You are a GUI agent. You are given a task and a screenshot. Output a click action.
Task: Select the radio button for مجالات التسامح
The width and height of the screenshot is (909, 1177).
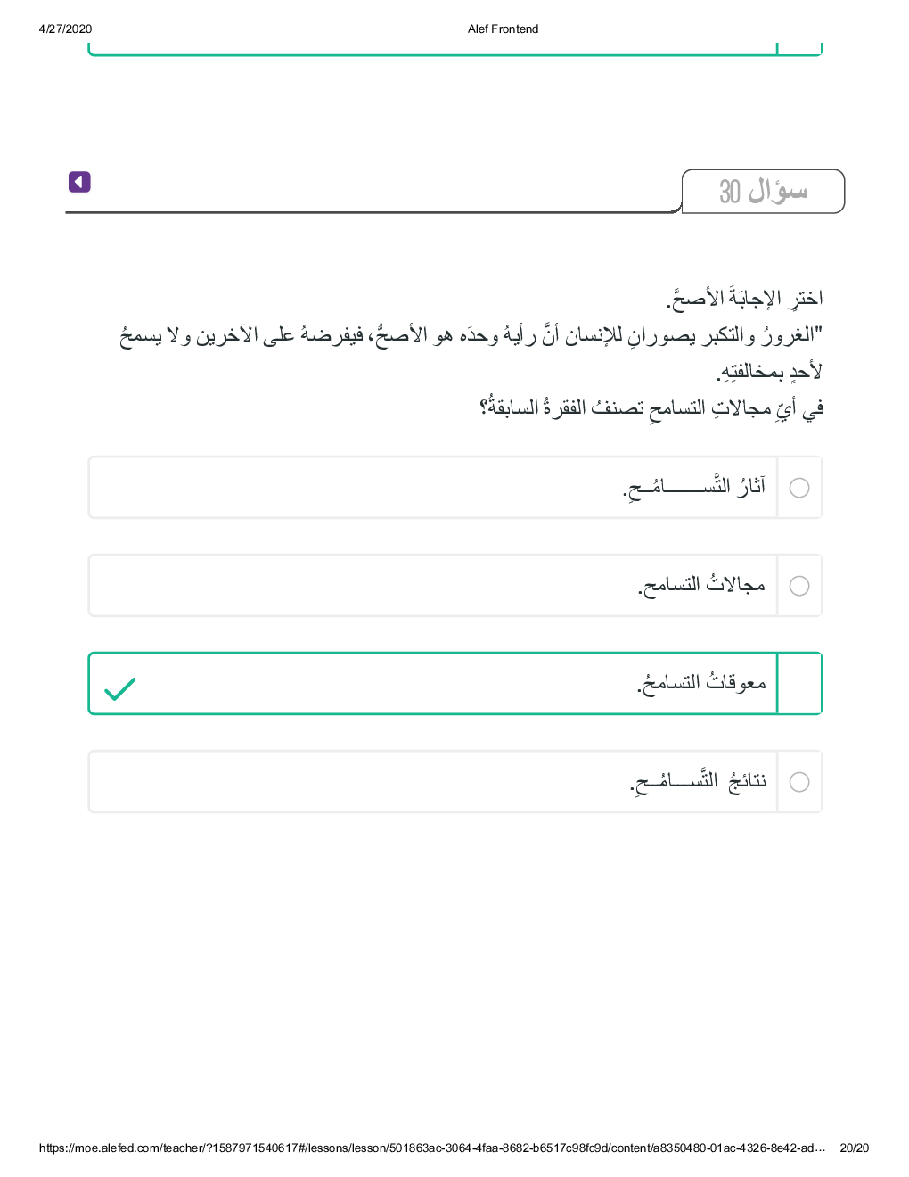click(799, 586)
